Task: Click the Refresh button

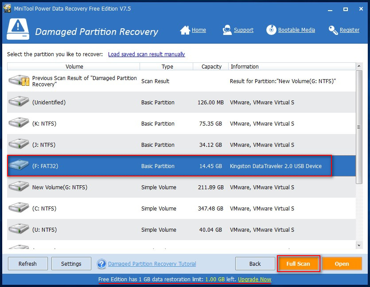Action: click(27, 264)
